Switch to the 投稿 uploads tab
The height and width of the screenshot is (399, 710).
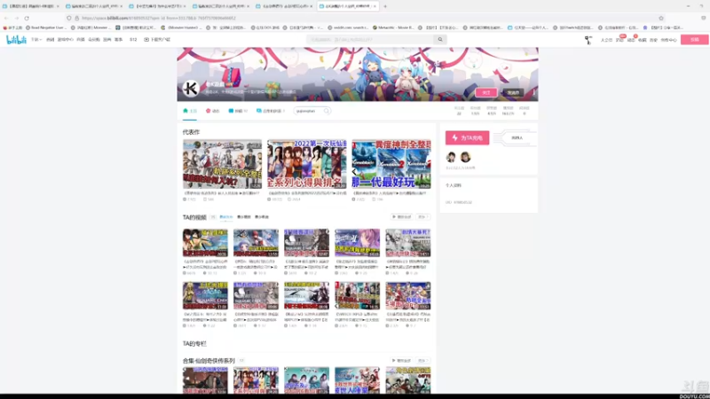(238, 111)
